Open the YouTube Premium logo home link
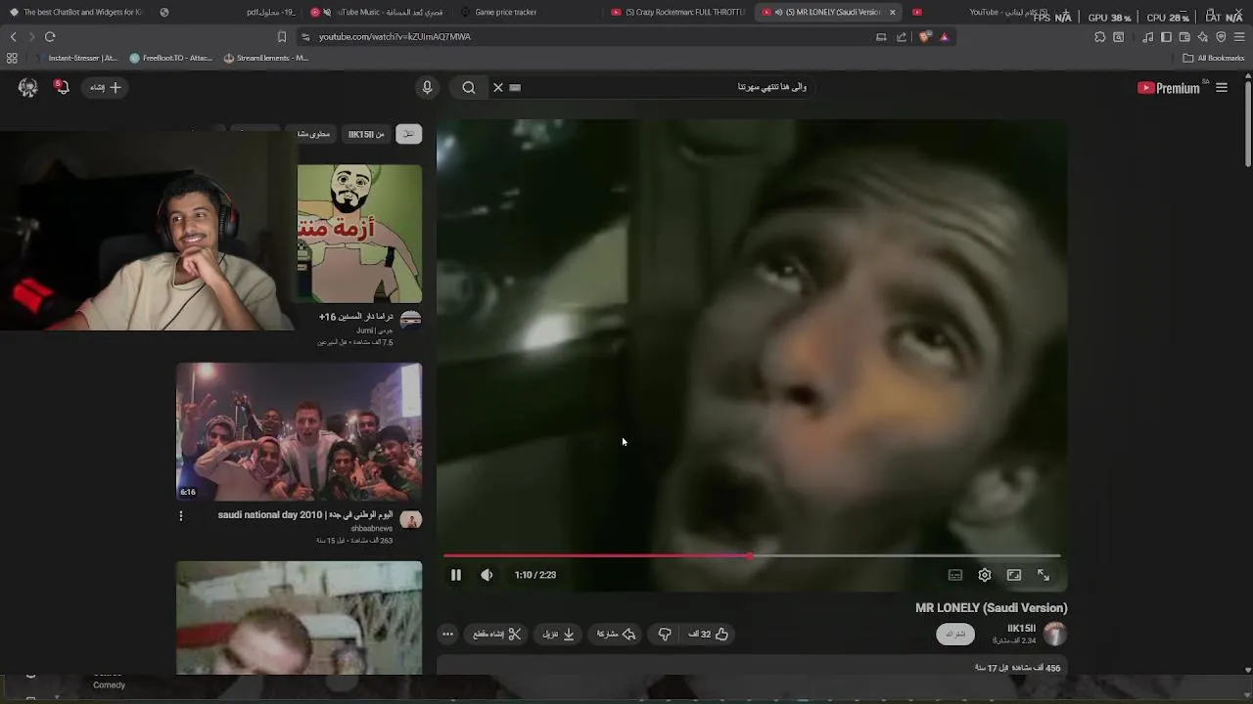This screenshot has width=1253, height=704. 1168,88
